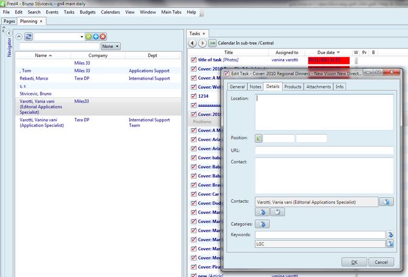Toggle checkbox for 'Cover: Wel' task row

pyautogui.click(x=194, y=87)
